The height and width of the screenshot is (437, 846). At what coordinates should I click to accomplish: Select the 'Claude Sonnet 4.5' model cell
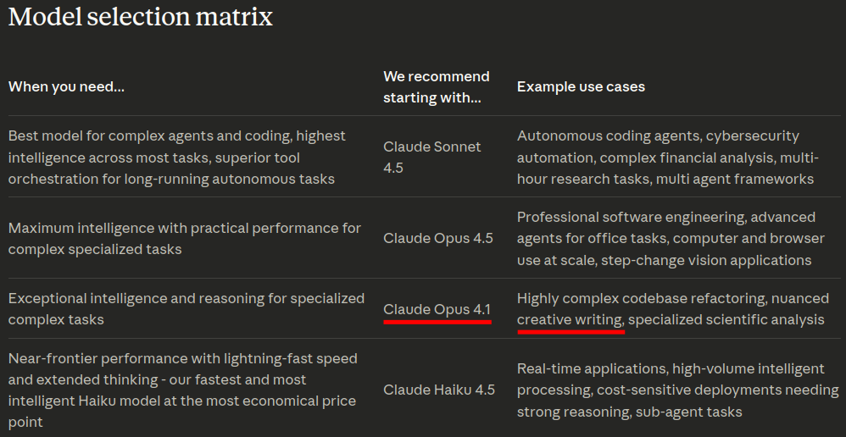point(431,157)
